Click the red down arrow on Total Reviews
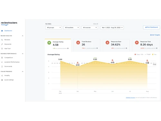The height and width of the screenshot is (121, 161). coord(78,43)
